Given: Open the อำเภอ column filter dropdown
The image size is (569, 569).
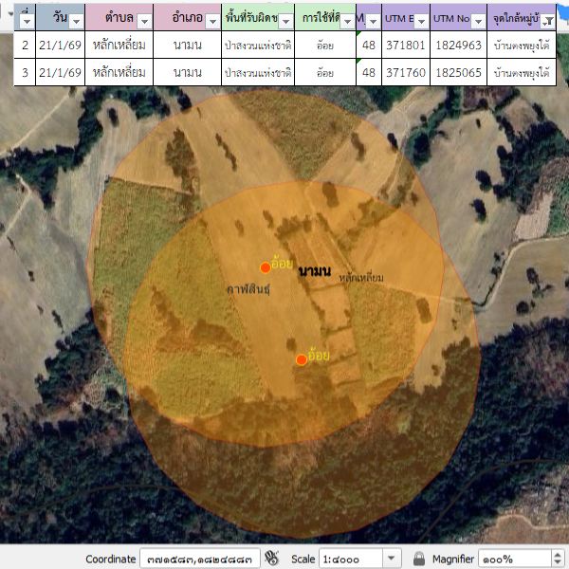Looking at the screenshot, I should (211, 19).
